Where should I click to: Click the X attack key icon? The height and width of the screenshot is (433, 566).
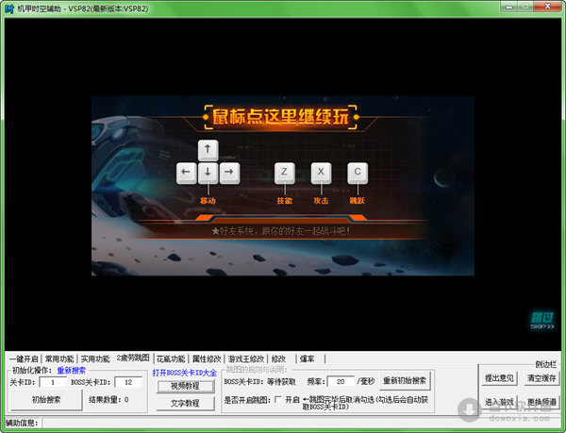[321, 173]
